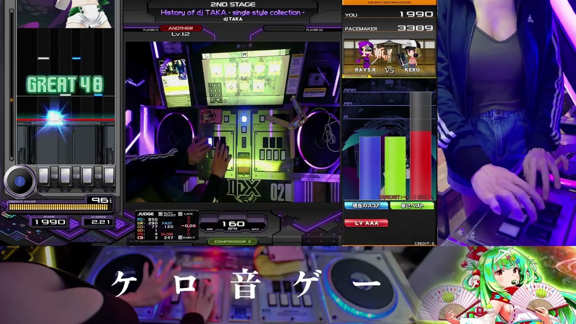Click the PLAYER 01 label
This screenshot has width=576, height=324.
pyautogui.click(x=151, y=30)
